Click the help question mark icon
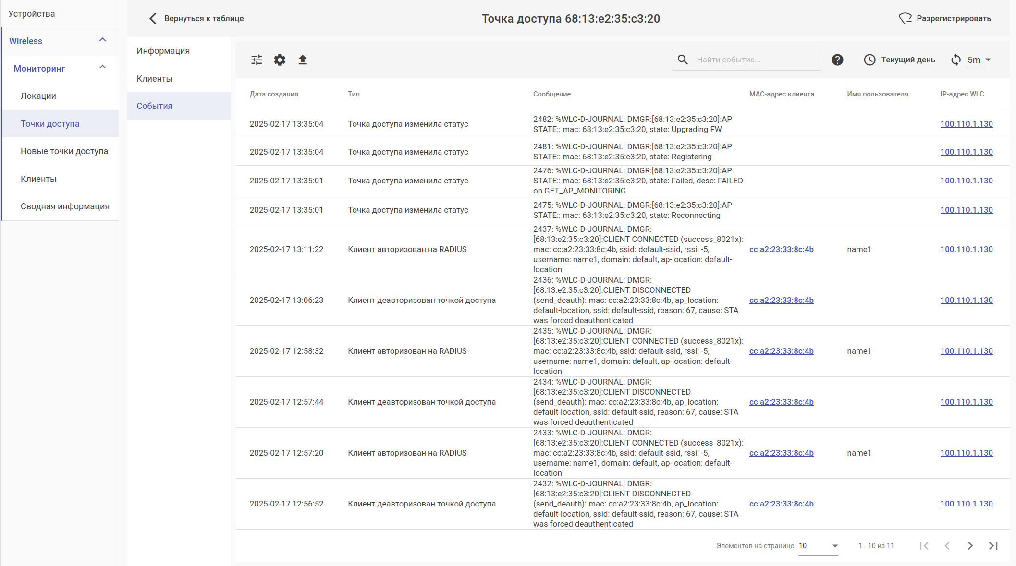1016x566 pixels. 837,60
